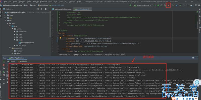201x100 pixels.
Task: Open the File menu
Action: [x=5, y=2]
